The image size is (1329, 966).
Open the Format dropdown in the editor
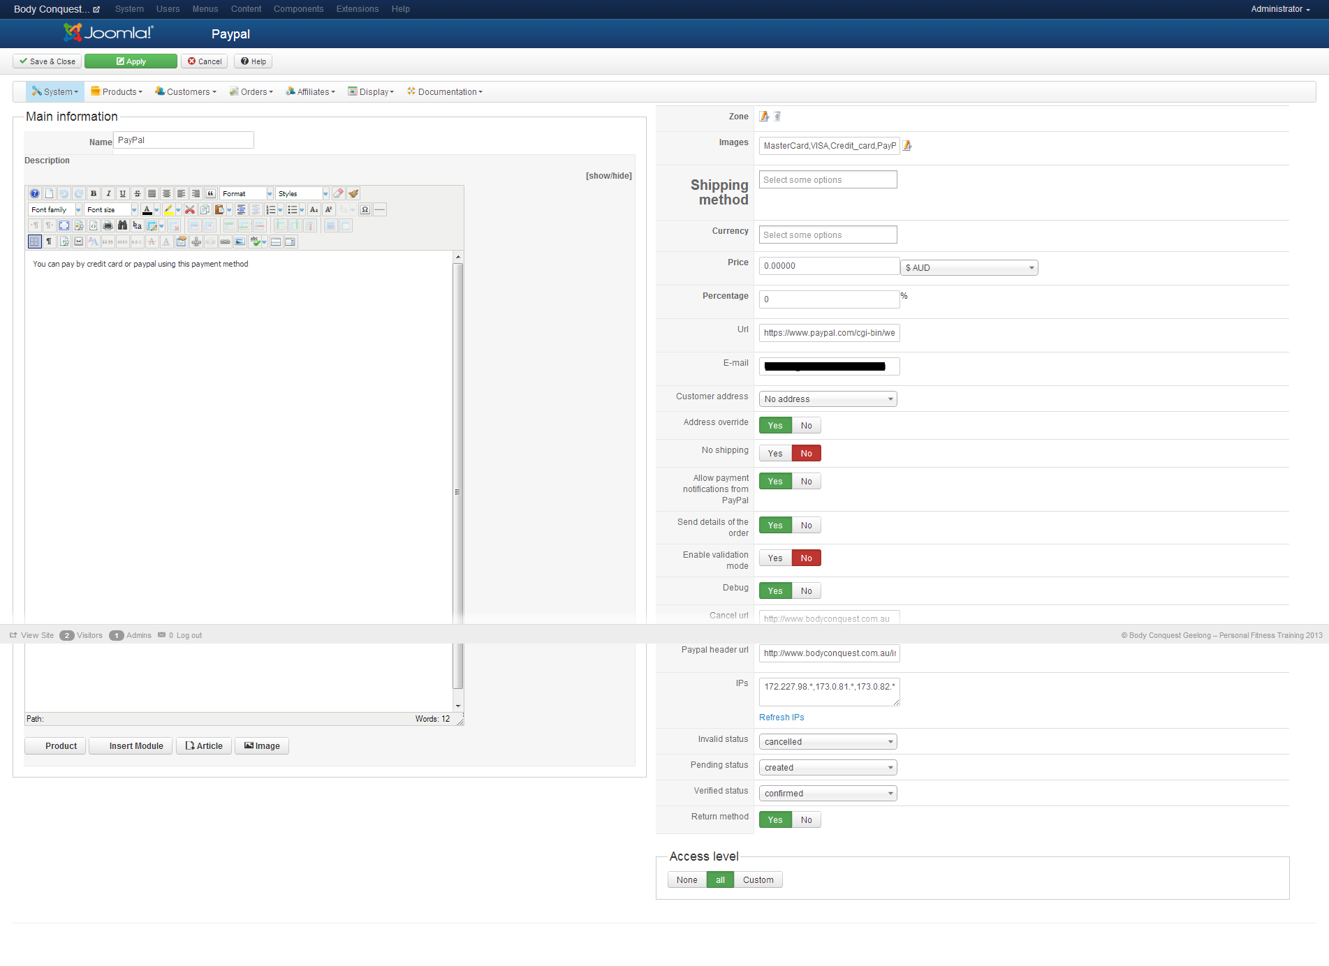pos(247,193)
